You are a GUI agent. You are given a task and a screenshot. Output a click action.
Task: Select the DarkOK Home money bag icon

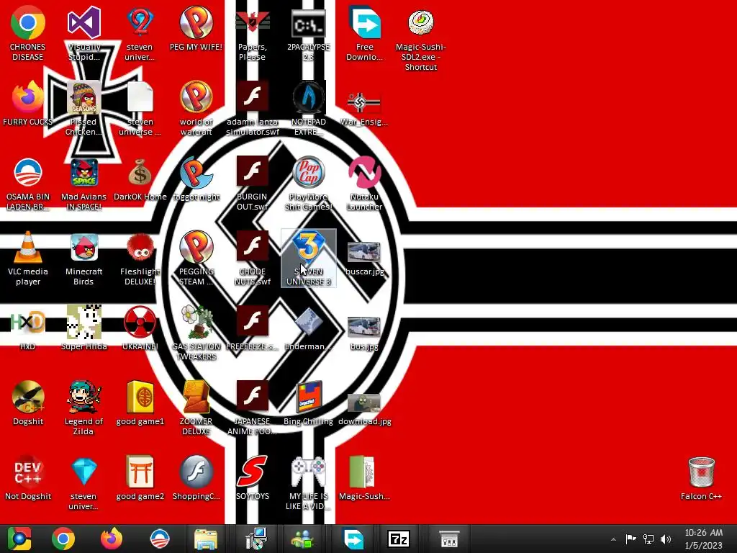140,179
